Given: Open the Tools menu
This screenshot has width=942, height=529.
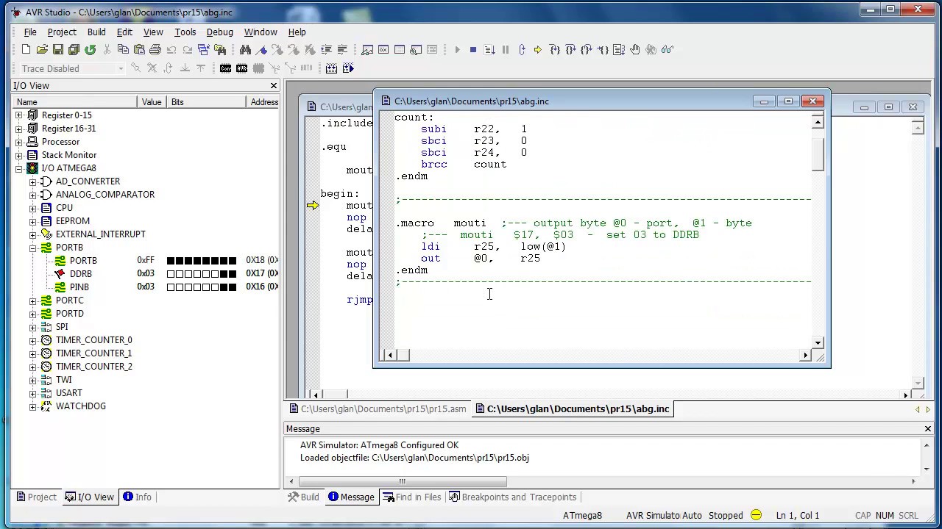Looking at the screenshot, I should coord(185,32).
